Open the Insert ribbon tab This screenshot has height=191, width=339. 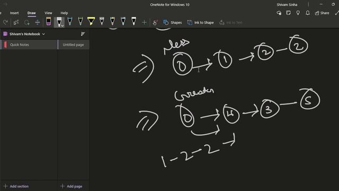click(x=14, y=13)
